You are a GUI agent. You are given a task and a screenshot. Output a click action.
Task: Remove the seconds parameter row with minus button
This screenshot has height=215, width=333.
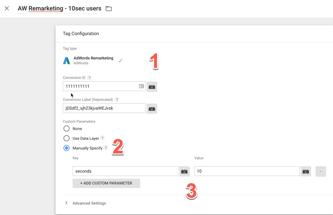(321, 171)
